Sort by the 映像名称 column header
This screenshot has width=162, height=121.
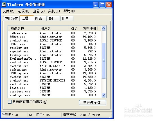pos(23,29)
